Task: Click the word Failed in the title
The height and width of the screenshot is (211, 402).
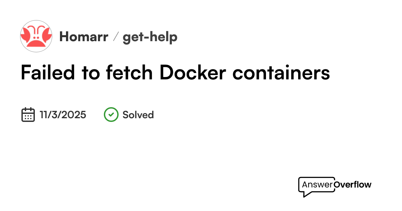Action: (48, 73)
